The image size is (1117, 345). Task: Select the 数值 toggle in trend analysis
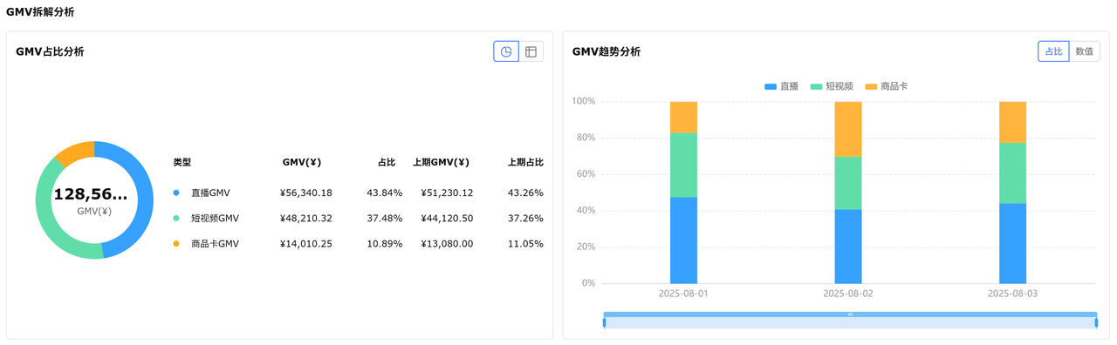coord(1084,51)
